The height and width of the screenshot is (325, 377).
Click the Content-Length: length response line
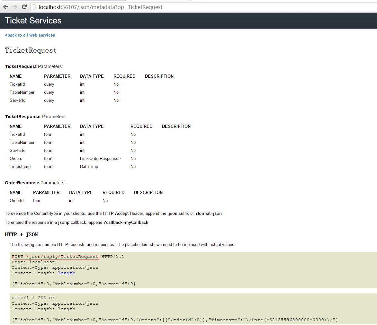43,309
